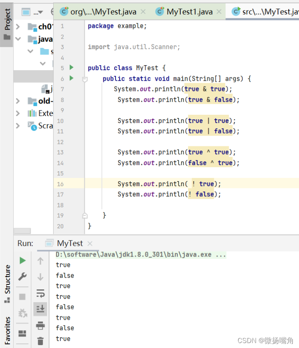Collapse the nested package node
The image size is (299, 348).
point(42,64)
